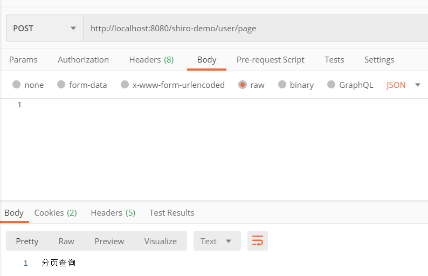Click the request URL input field

point(253,28)
